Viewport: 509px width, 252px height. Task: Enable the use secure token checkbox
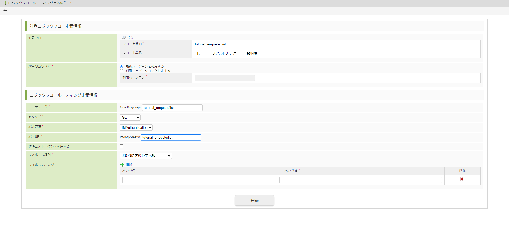122,146
